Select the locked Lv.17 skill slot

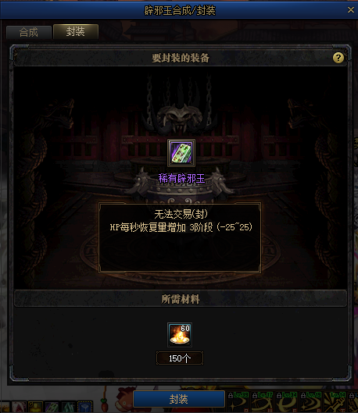point(263,402)
